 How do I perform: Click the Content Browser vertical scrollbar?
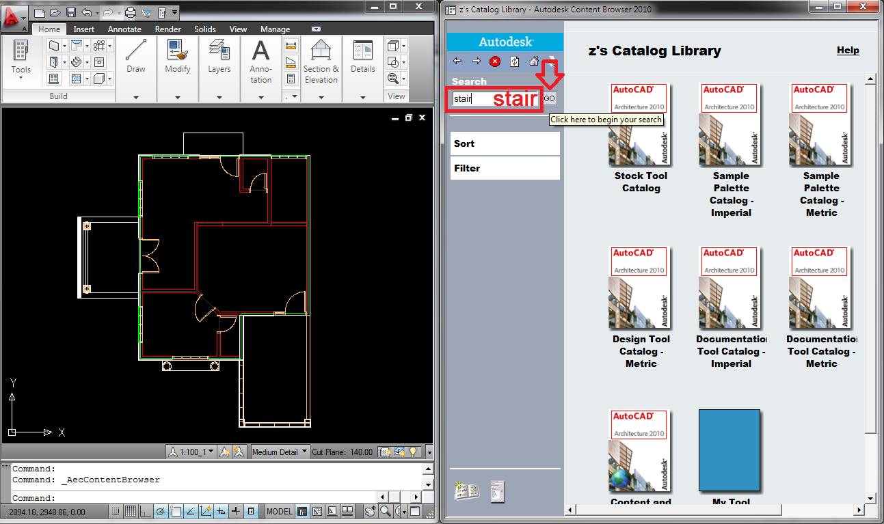pos(870,290)
